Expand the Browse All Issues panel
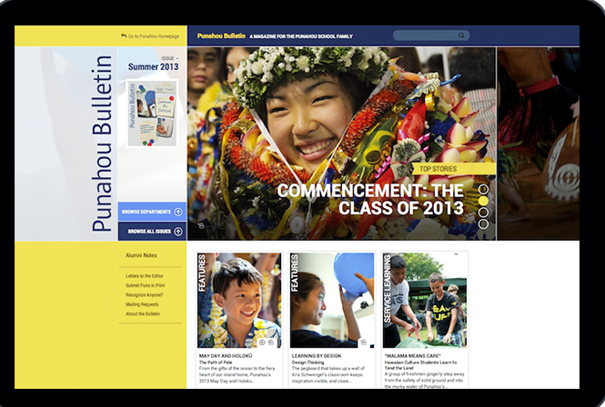 [152, 232]
